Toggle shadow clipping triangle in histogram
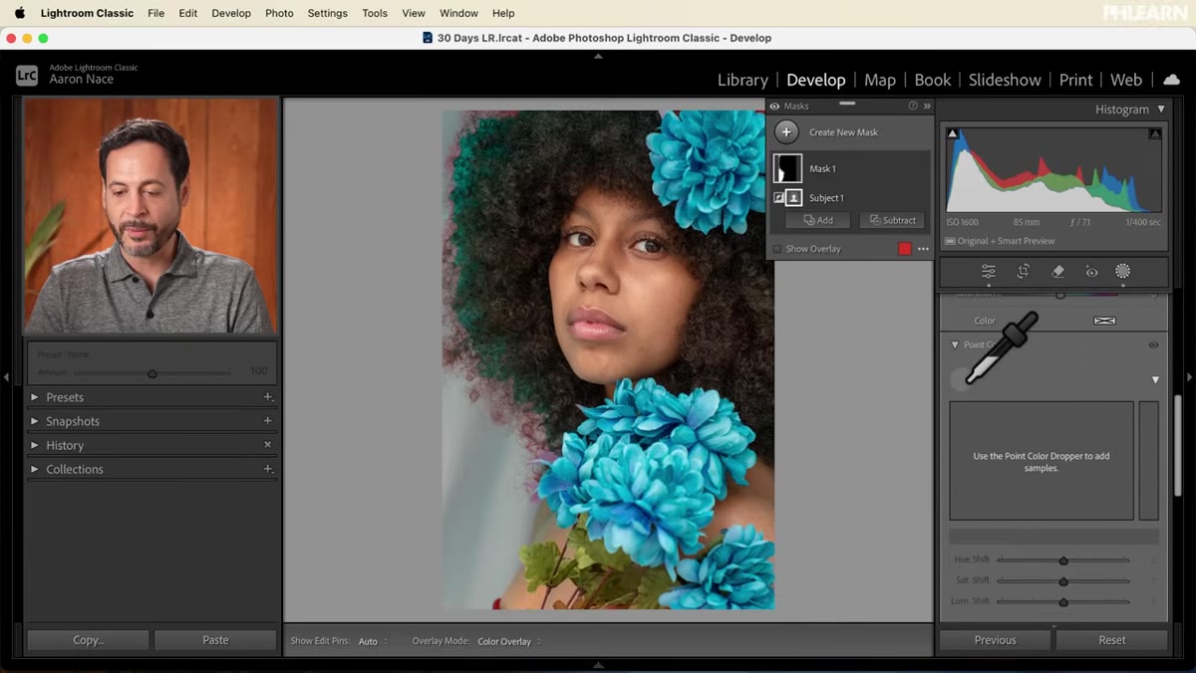 point(953,133)
